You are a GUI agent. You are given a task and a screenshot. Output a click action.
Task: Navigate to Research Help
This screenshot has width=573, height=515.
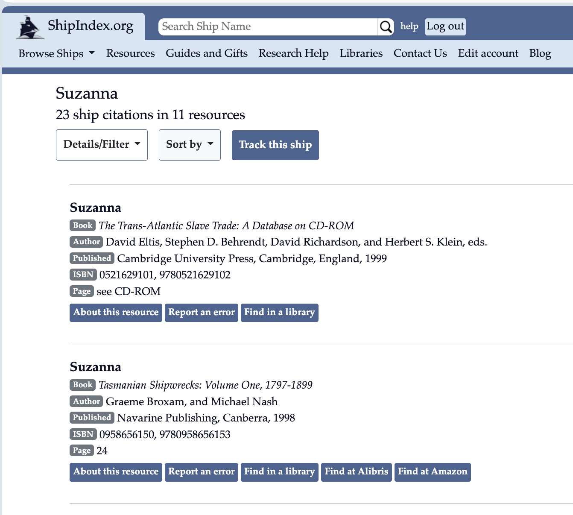(x=293, y=53)
